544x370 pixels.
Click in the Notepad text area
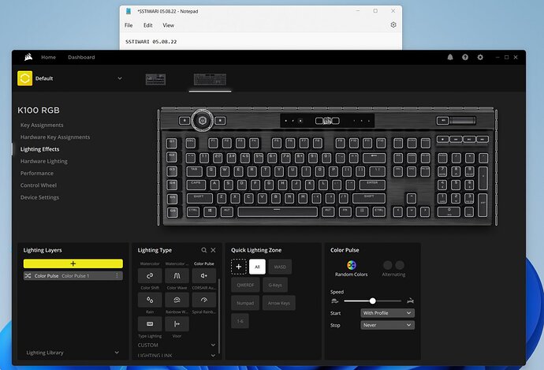click(261, 41)
